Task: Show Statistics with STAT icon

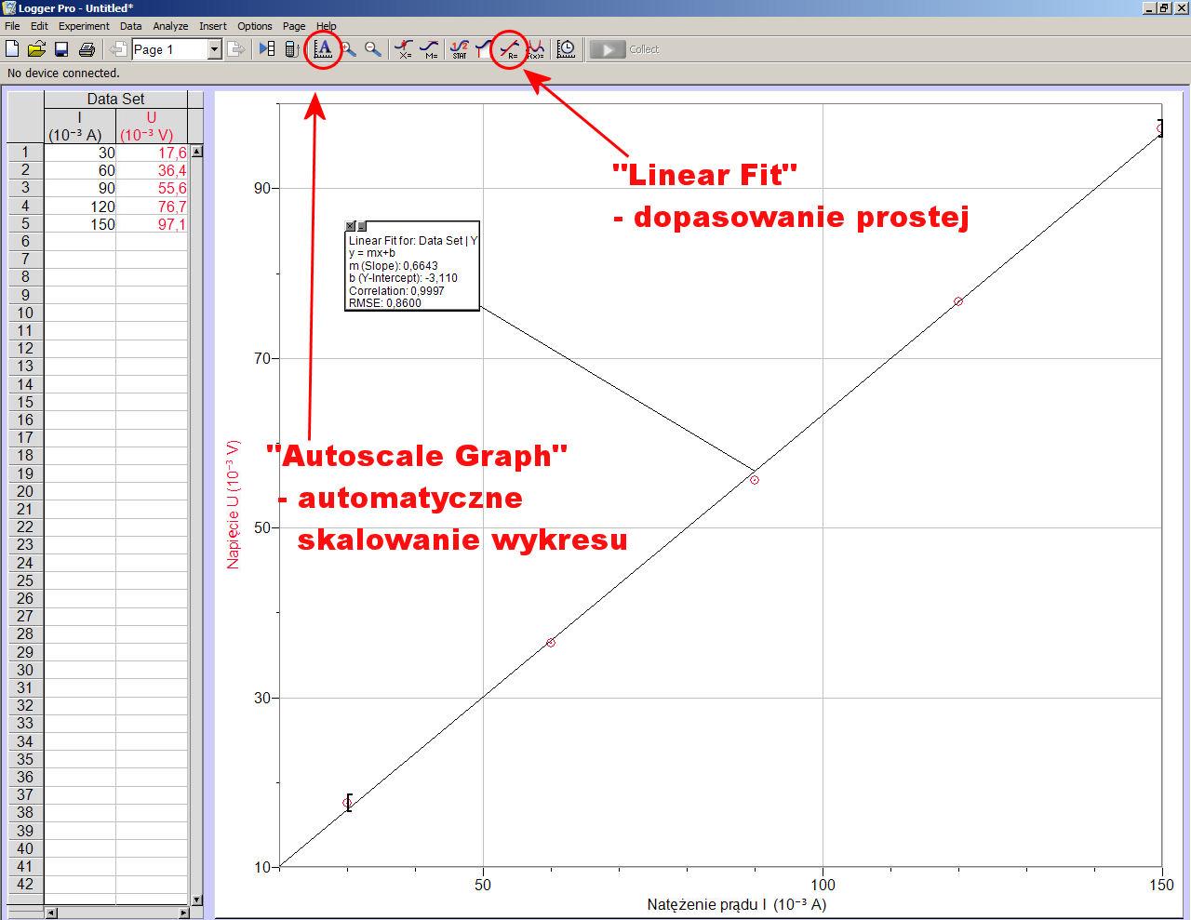Action: click(460, 49)
